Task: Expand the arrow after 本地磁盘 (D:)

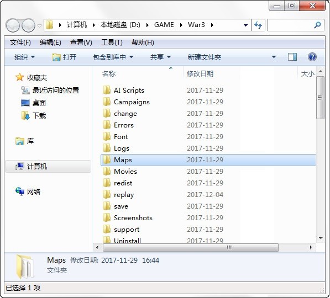Action: (x=148, y=25)
